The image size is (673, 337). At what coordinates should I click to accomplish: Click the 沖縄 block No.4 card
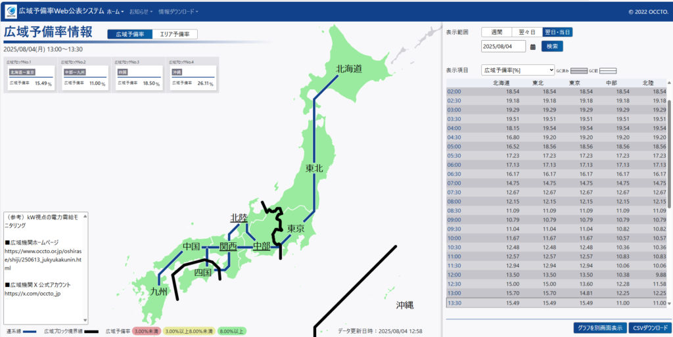(193, 78)
